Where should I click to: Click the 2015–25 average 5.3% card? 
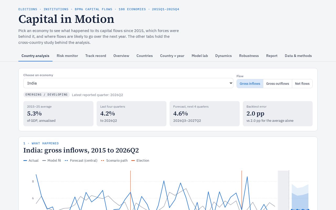click(58, 114)
